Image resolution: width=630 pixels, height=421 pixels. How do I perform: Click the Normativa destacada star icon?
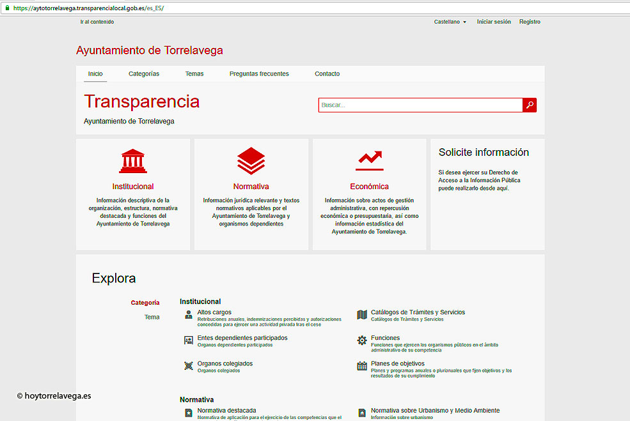pyautogui.click(x=189, y=413)
